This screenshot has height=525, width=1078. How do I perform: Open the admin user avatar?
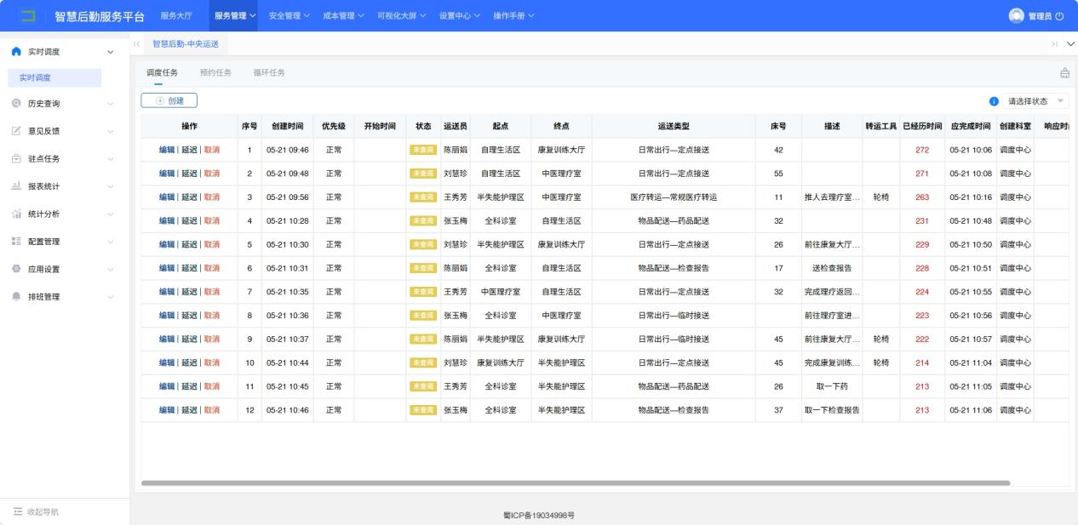pos(1016,15)
